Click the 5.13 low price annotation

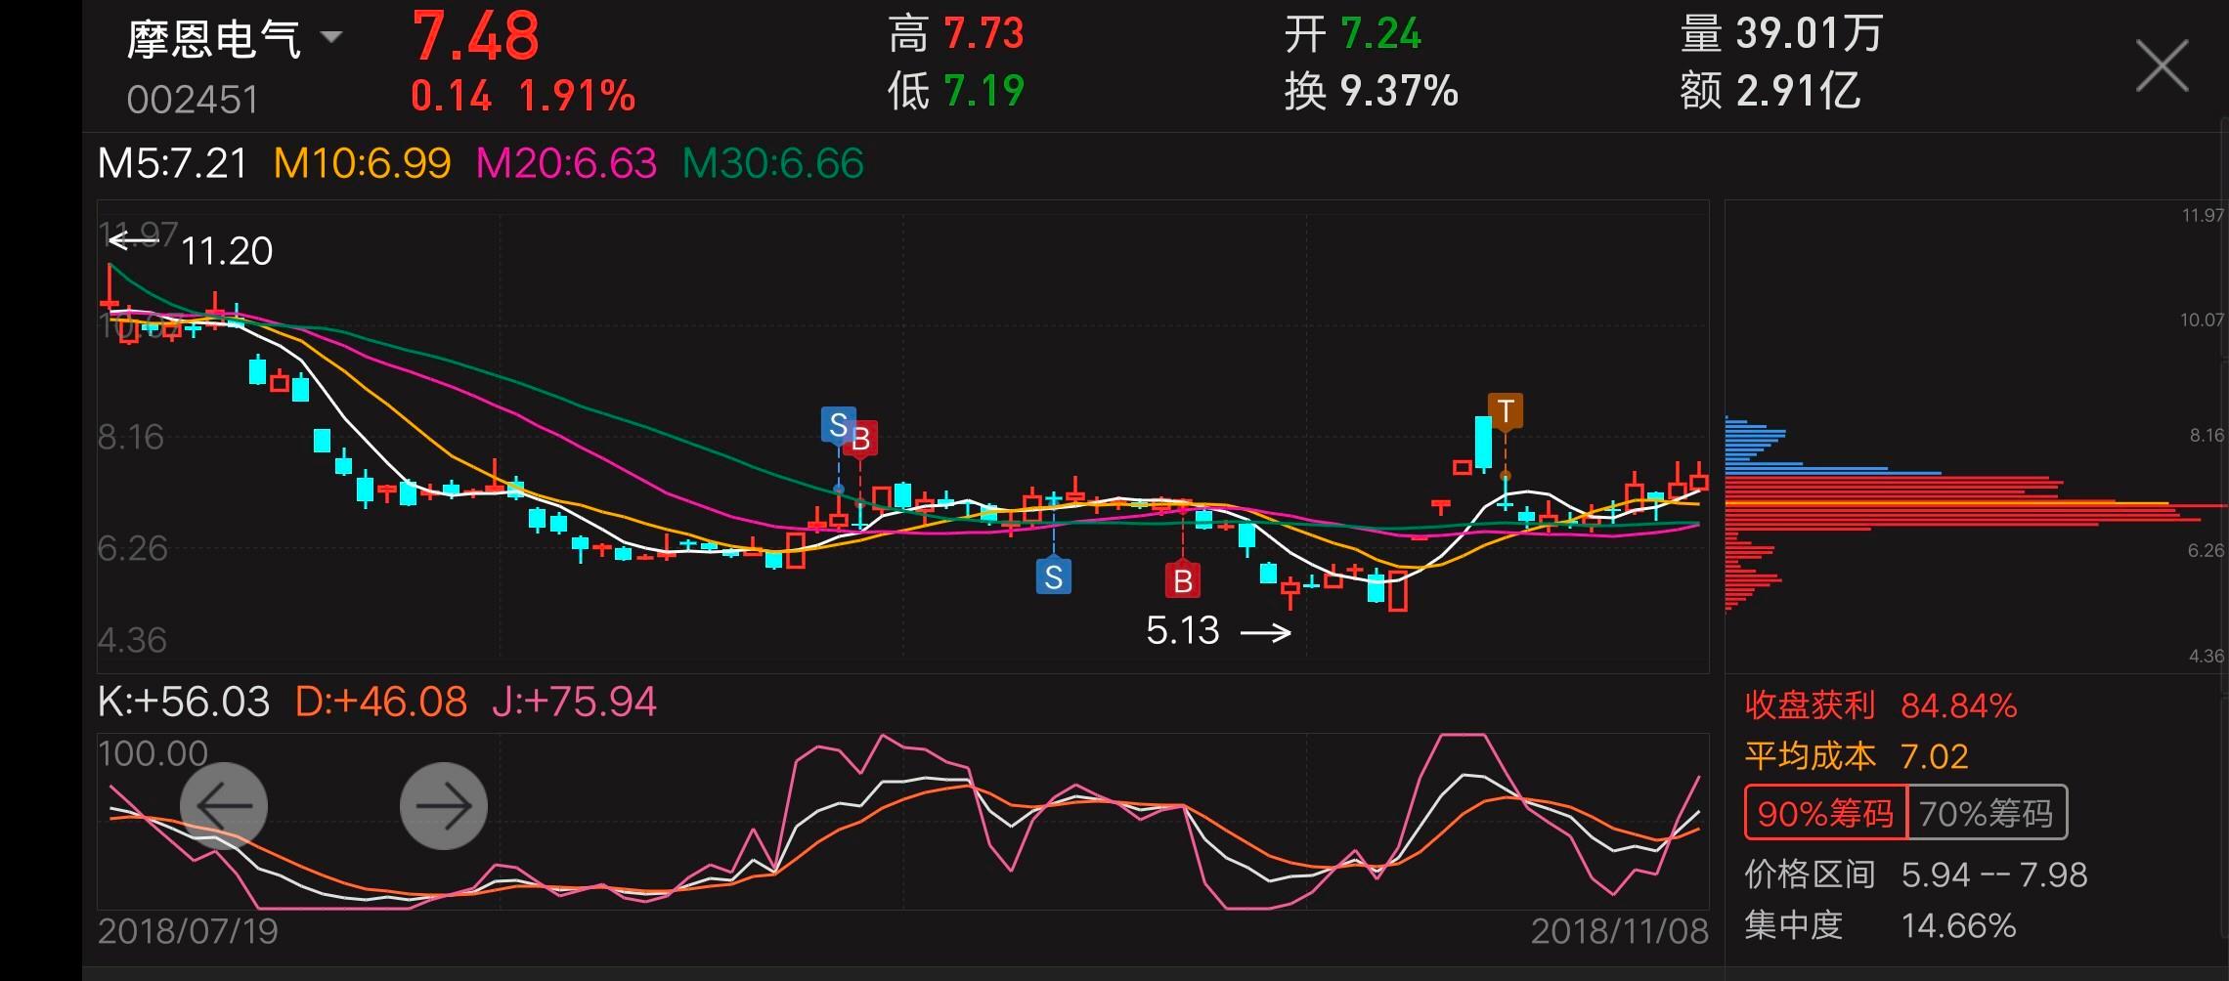tap(1182, 631)
